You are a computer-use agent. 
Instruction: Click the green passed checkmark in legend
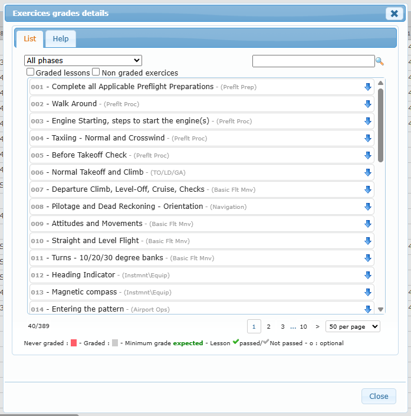click(236, 342)
